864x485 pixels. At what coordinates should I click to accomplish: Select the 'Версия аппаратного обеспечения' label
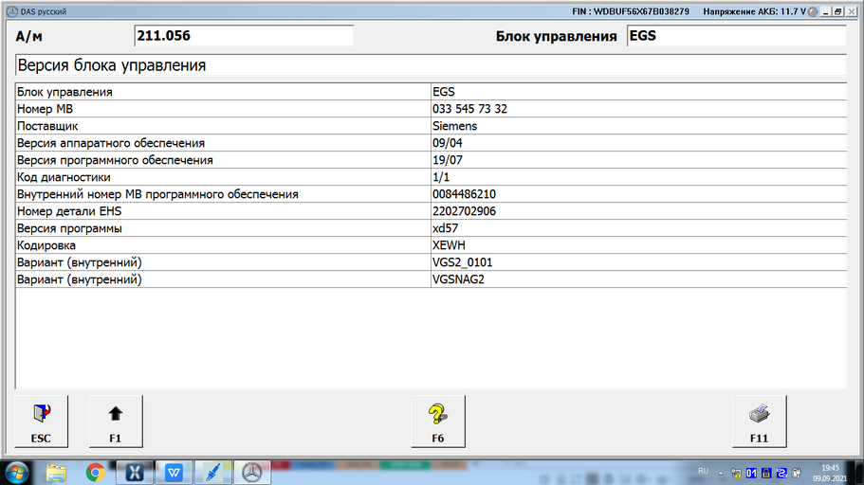point(111,143)
